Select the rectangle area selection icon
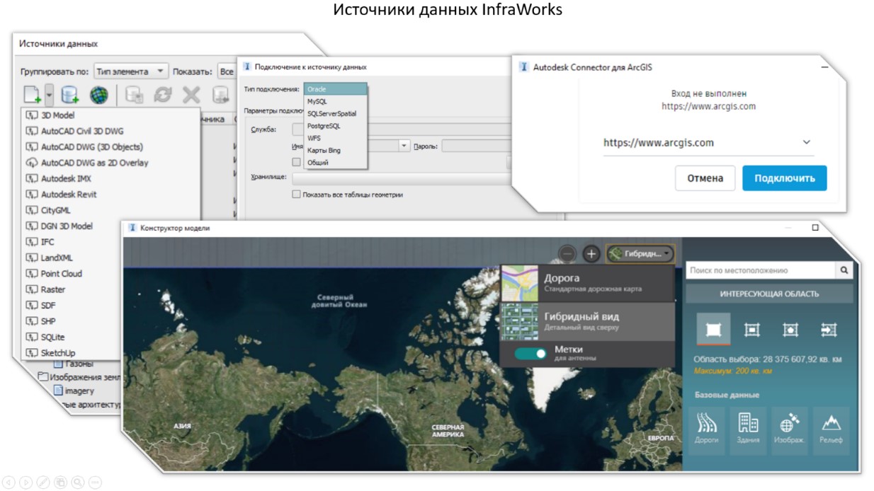 coord(752,330)
